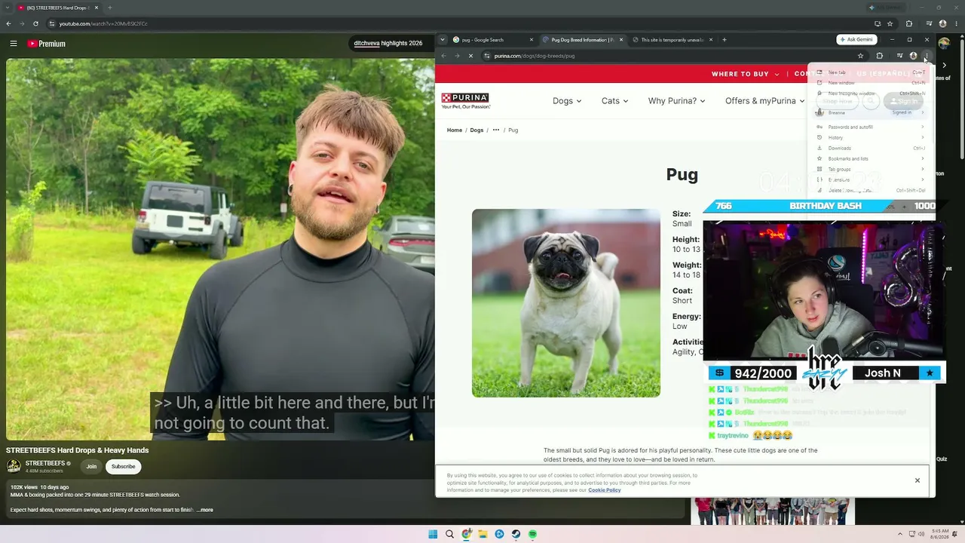Screen dimensions: 965x543
Task: Choose Tab groups in Chrome menu
Action: pos(871,169)
